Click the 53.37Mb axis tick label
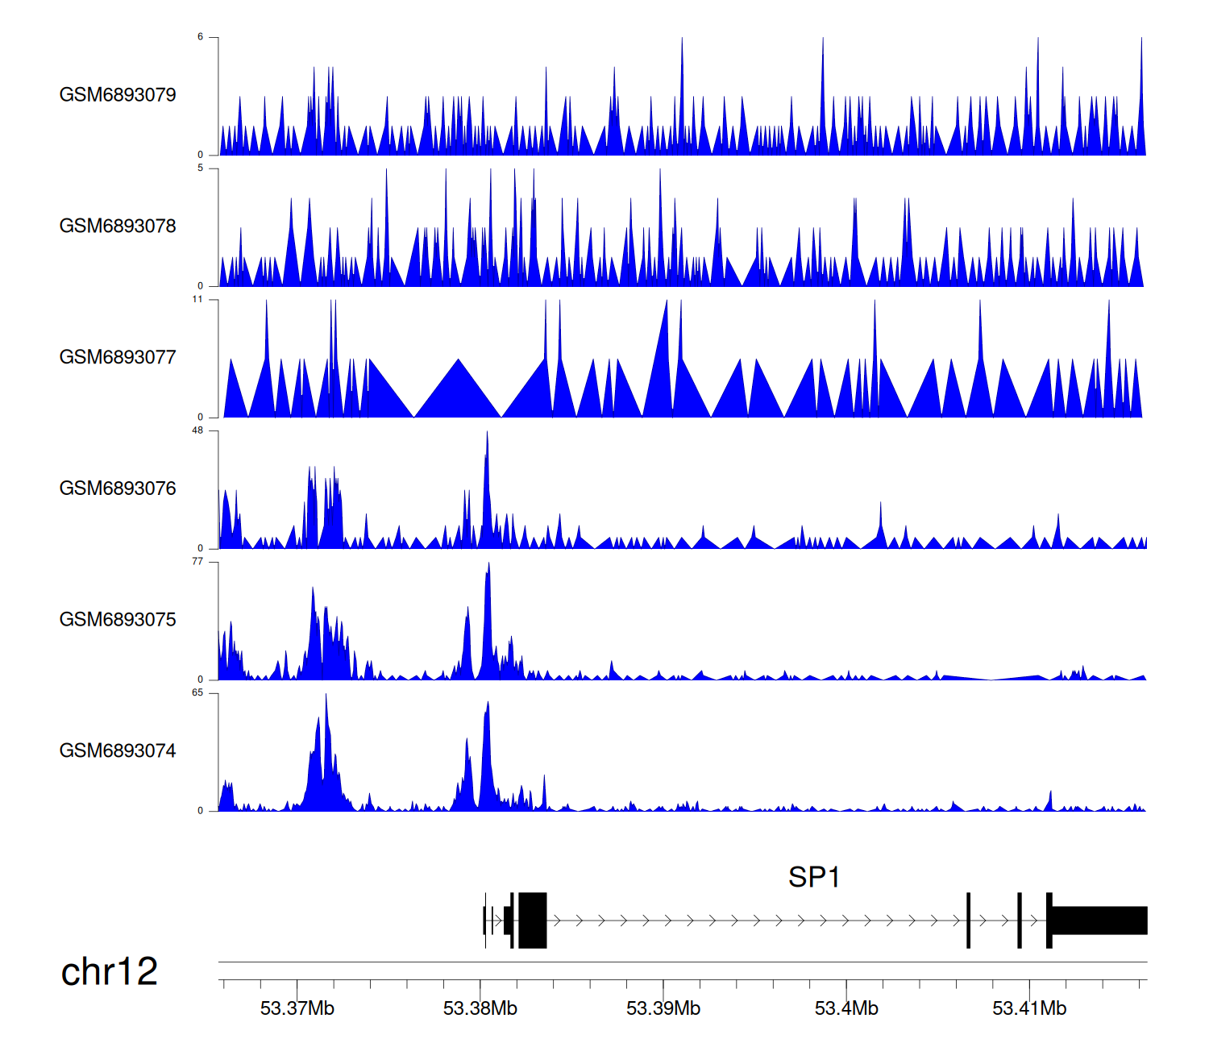 [x=297, y=1008]
